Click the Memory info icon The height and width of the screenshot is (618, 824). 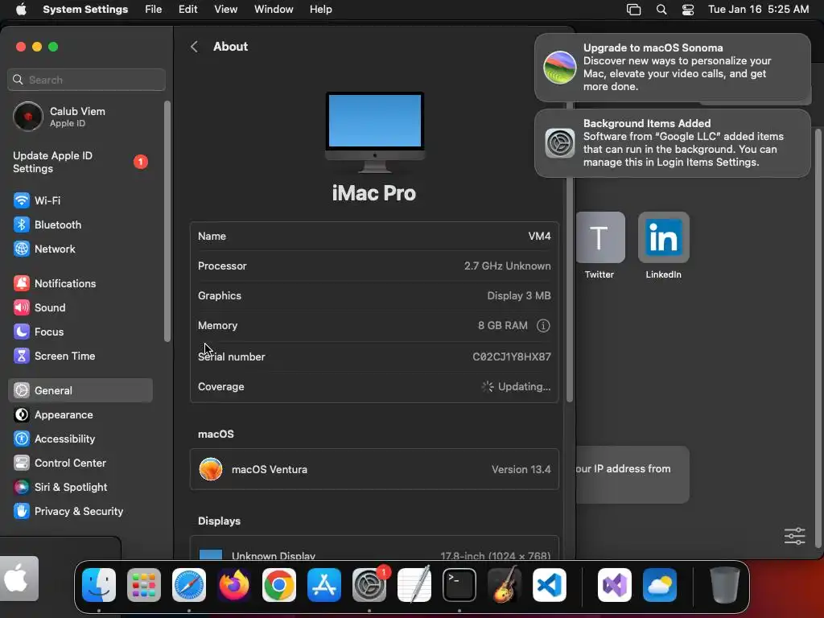543,326
